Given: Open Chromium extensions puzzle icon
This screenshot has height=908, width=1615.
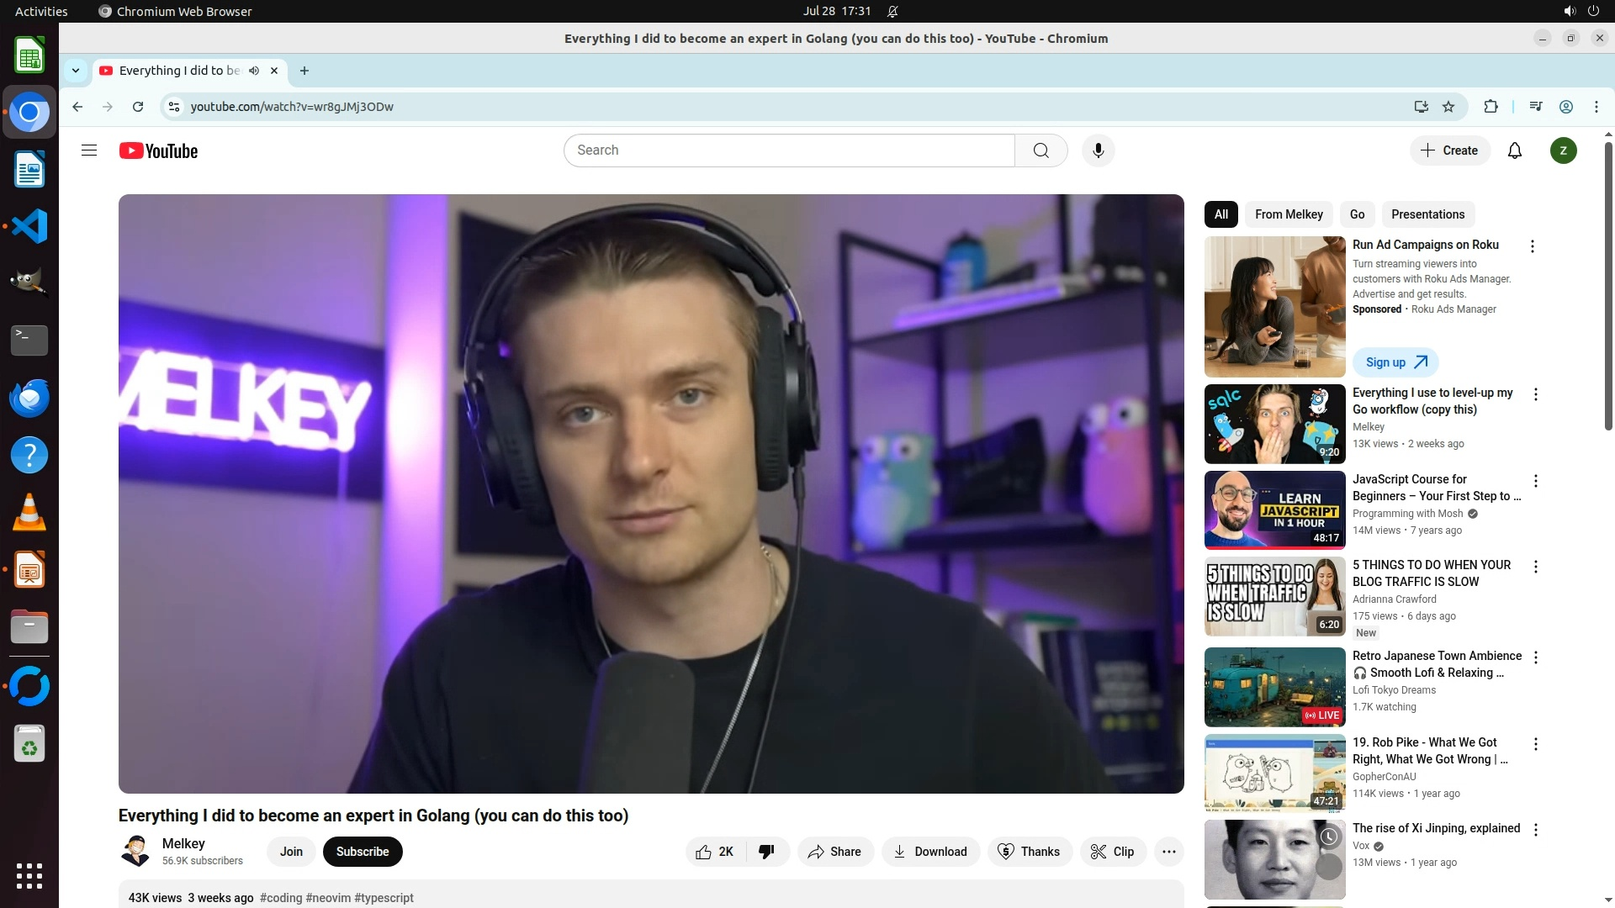Looking at the screenshot, I should point(1491,107).
